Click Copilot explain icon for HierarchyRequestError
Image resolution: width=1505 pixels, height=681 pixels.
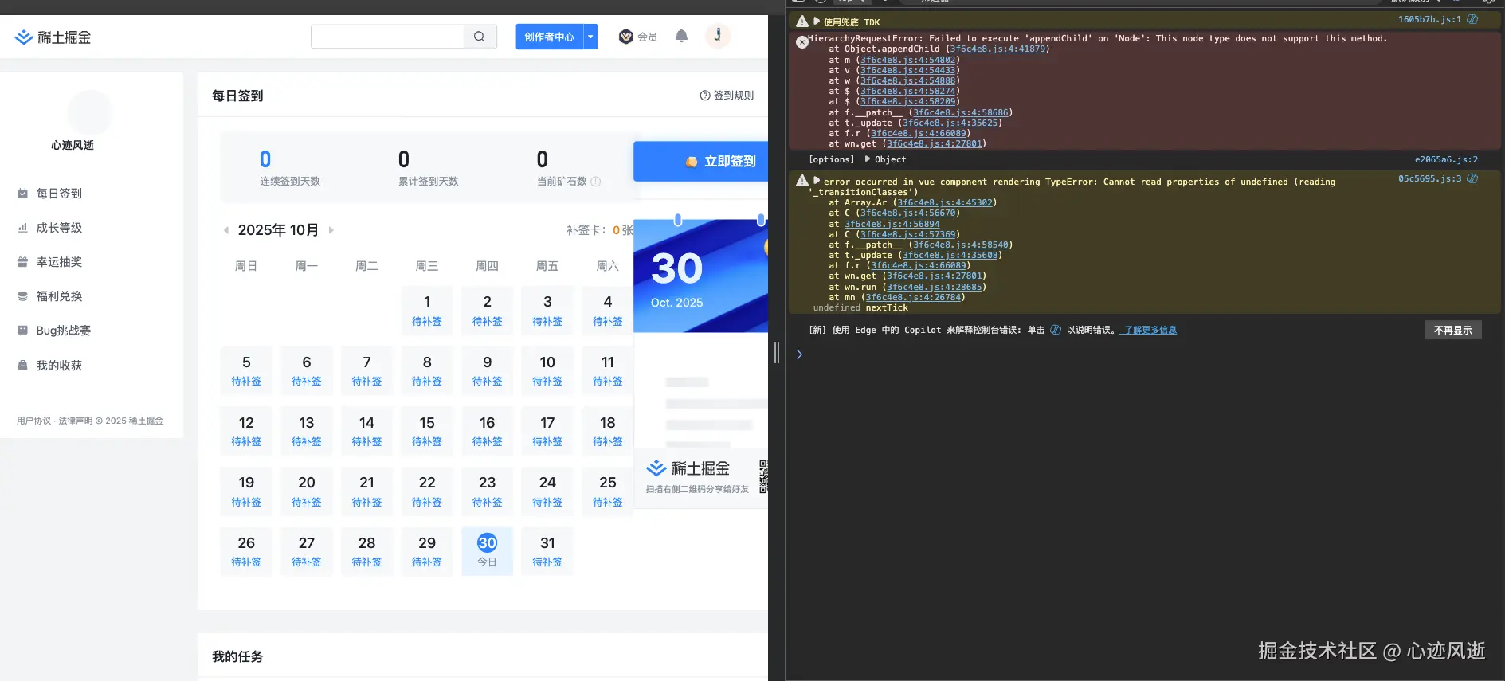coord(1472,19)
